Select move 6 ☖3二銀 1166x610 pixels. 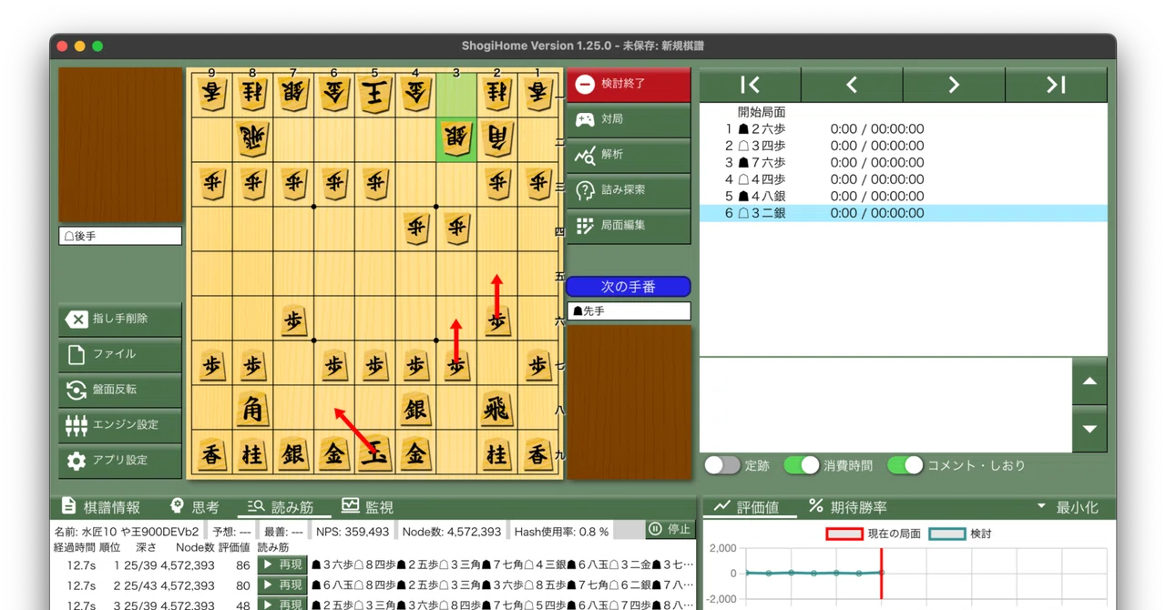[x=904, y=213]
